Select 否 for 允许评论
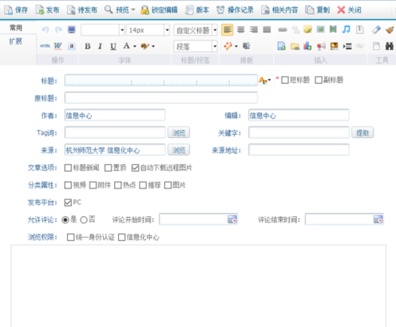Screen dimensions: 396x327 pos(84,220)
